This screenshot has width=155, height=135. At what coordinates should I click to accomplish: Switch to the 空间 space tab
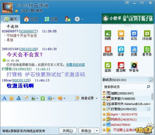tap(31, 19)
